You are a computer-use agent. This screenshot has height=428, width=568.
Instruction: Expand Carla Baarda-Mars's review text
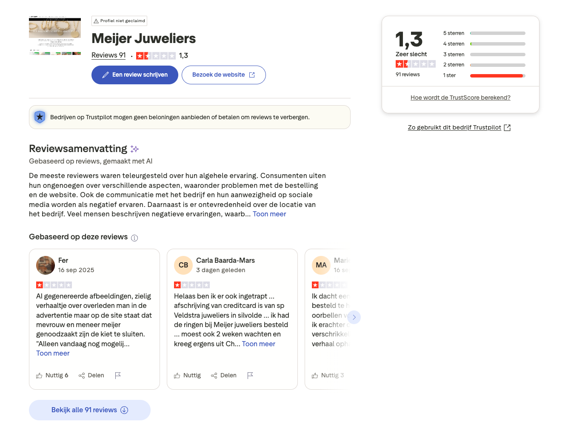tap(259, 344)
